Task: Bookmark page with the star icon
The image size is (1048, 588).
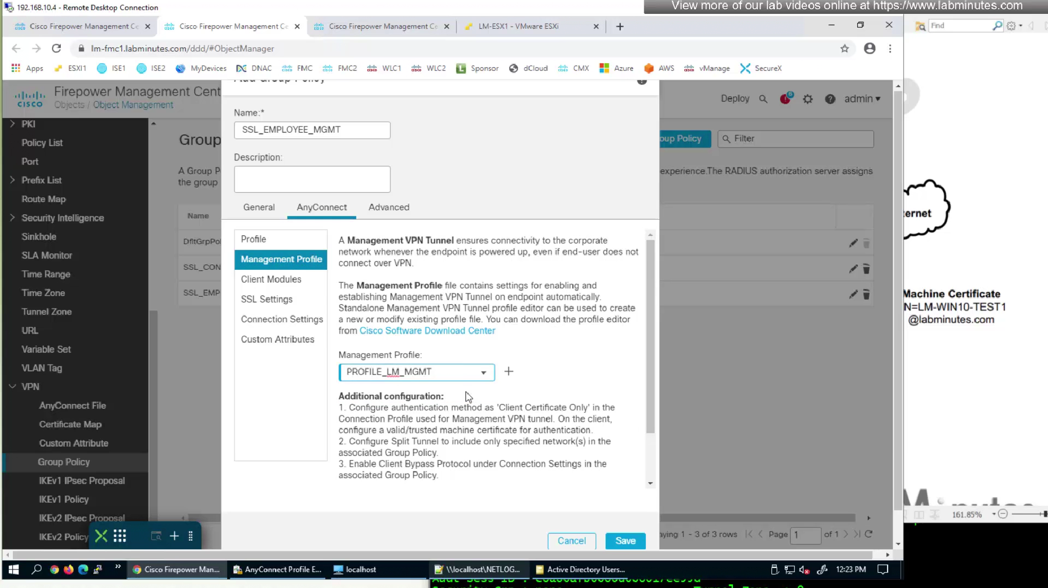Action: 844,48
